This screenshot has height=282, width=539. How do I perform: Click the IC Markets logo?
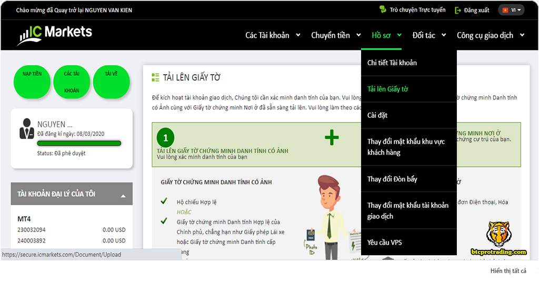[55, 35]
